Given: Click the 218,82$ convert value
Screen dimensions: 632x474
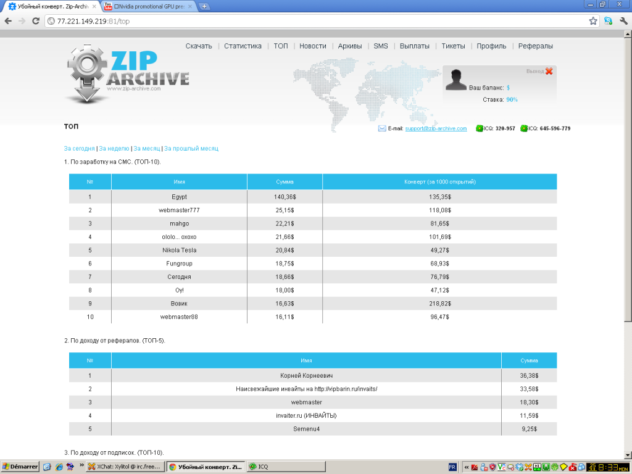Looking at the screenshot, I should point(439,304).
